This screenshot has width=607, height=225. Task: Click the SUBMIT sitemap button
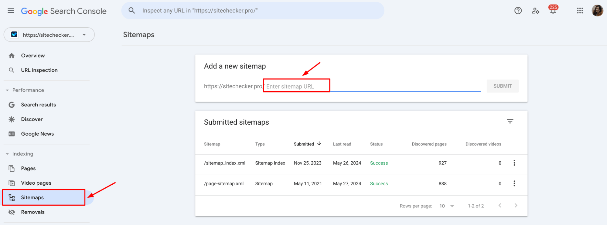point(503,86)
